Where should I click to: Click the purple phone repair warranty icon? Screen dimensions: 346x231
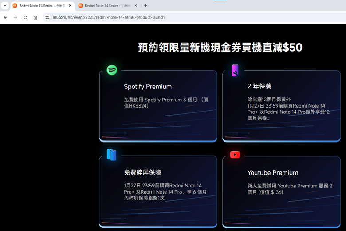tap(235, 71)
